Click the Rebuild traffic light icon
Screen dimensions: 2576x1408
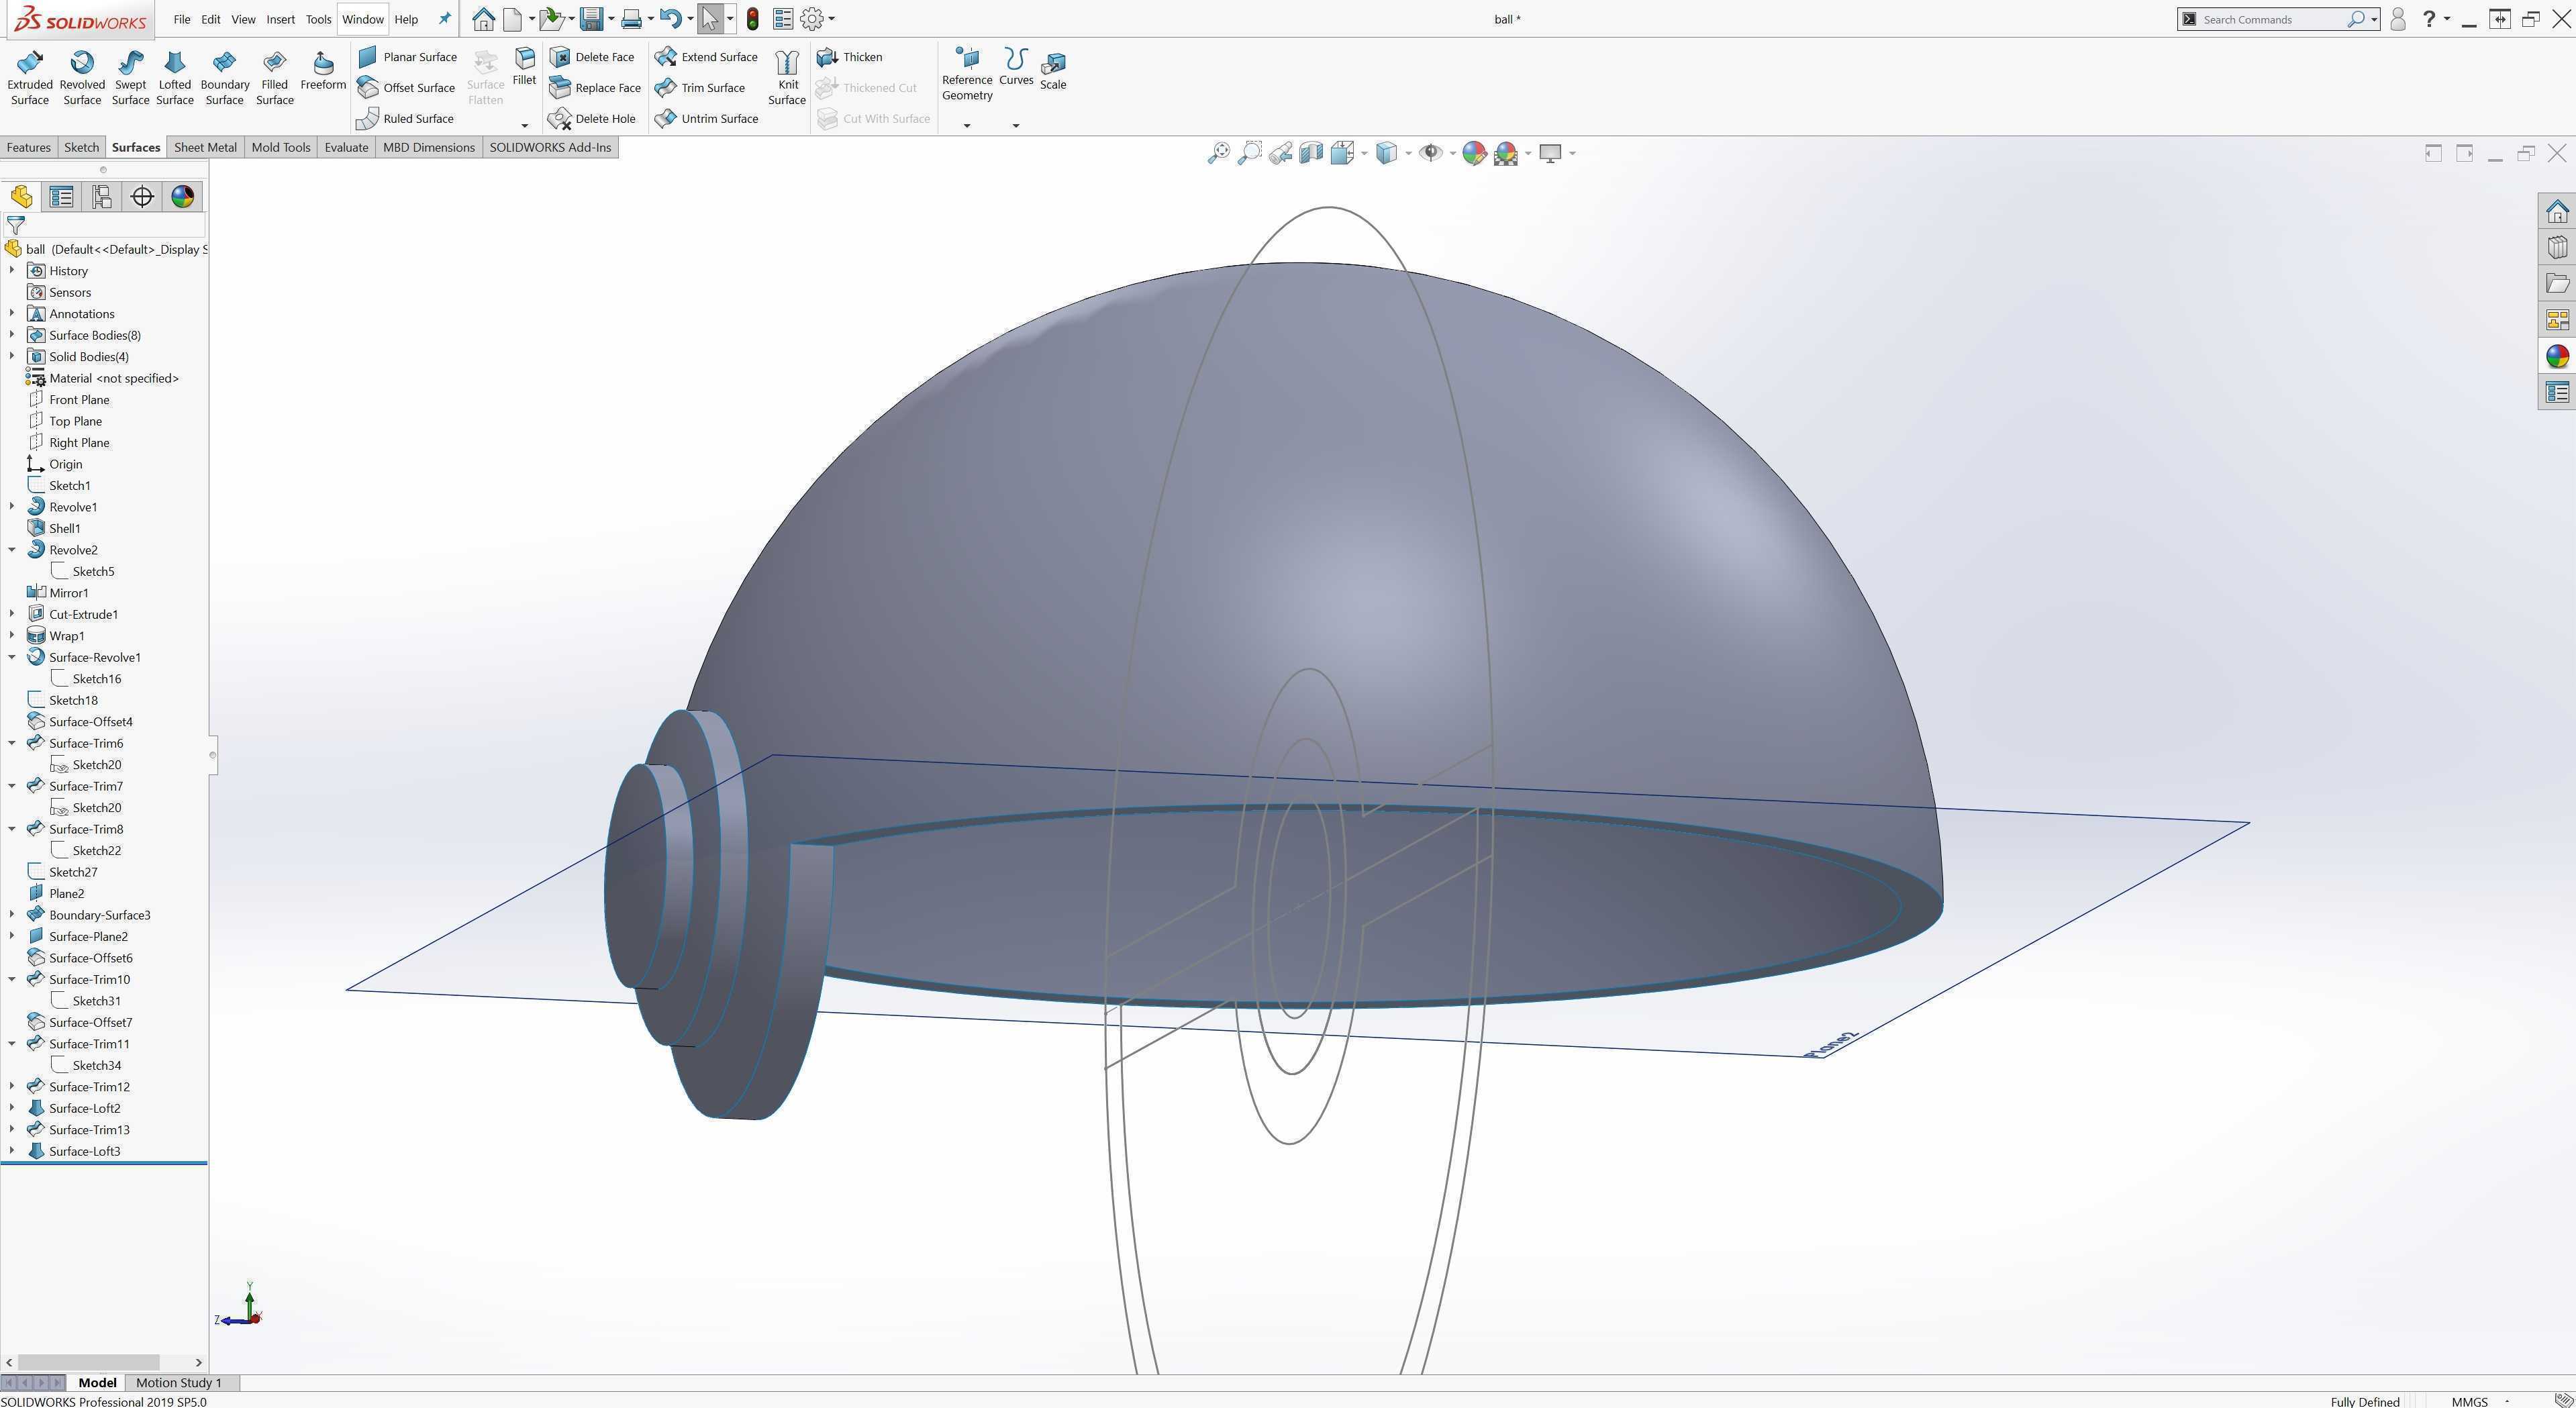point(752,19)
